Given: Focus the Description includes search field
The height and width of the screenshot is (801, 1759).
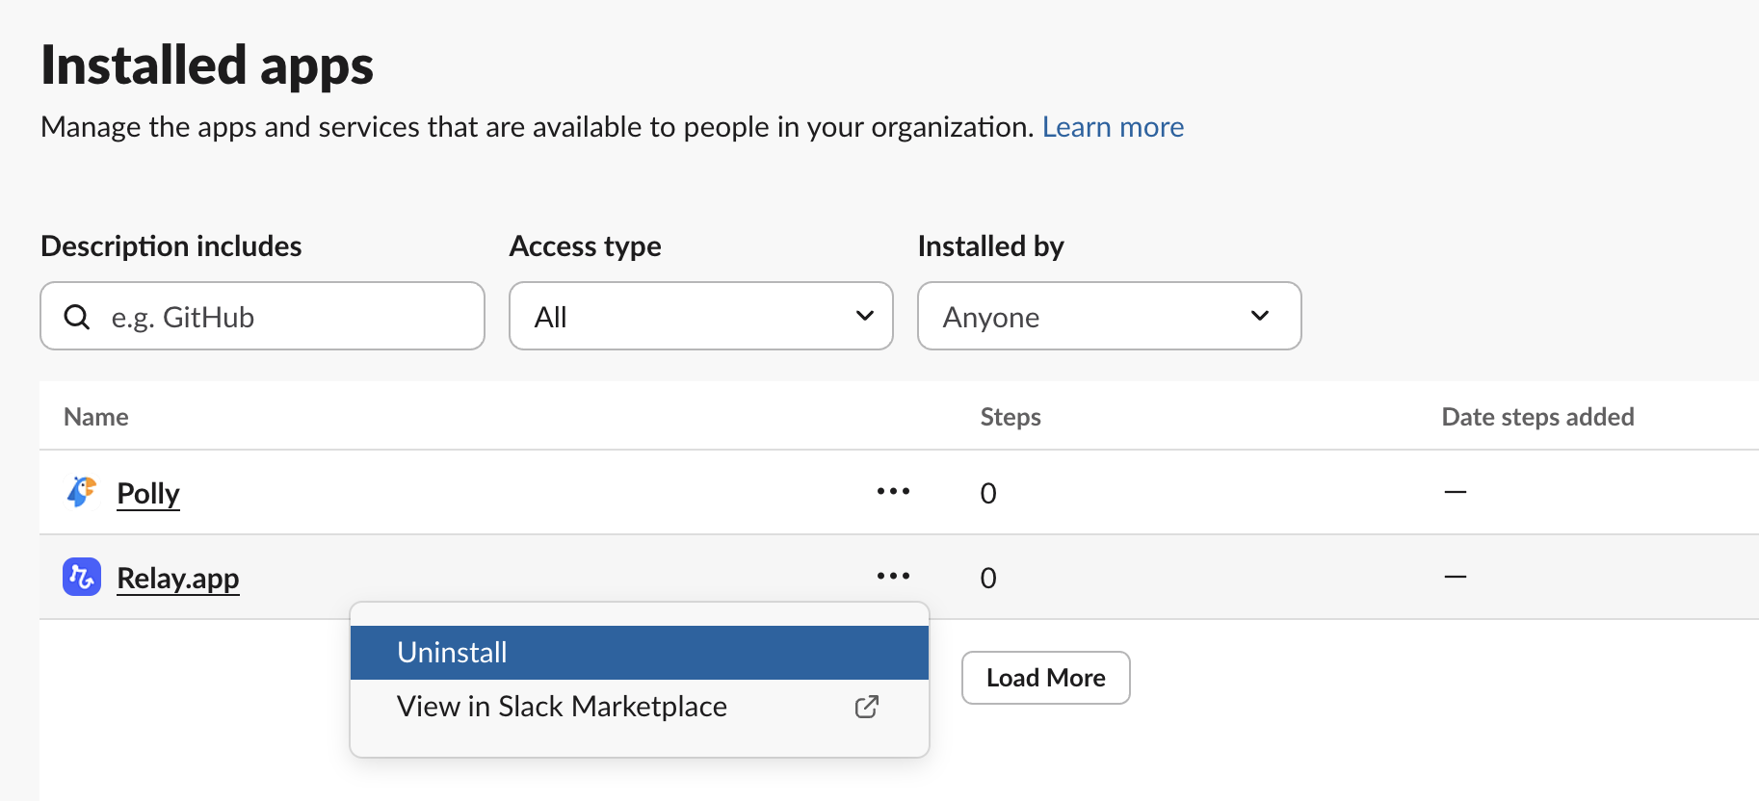Looking at the screenshot, I should pos(262,316).
